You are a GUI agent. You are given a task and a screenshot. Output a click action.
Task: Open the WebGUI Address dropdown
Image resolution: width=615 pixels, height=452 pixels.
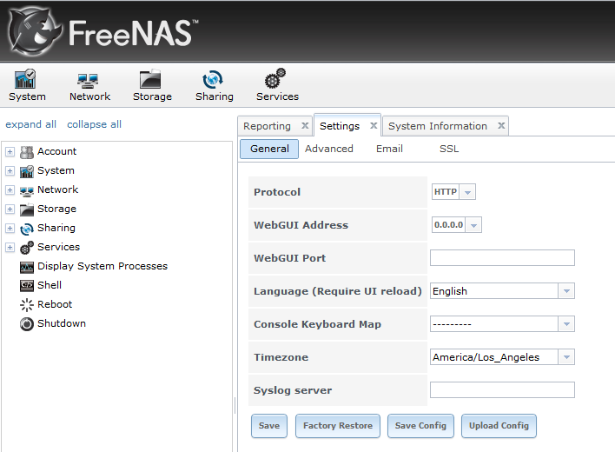[473, 225]
